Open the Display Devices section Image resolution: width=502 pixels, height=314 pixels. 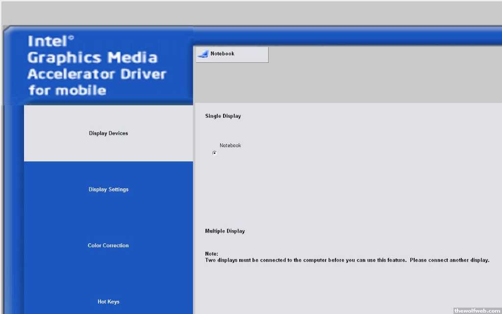[108, 133]
